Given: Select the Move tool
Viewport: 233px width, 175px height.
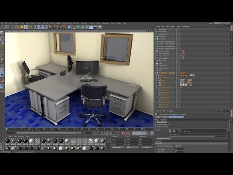Looking at the screenshot, I should tap(17, 27).
